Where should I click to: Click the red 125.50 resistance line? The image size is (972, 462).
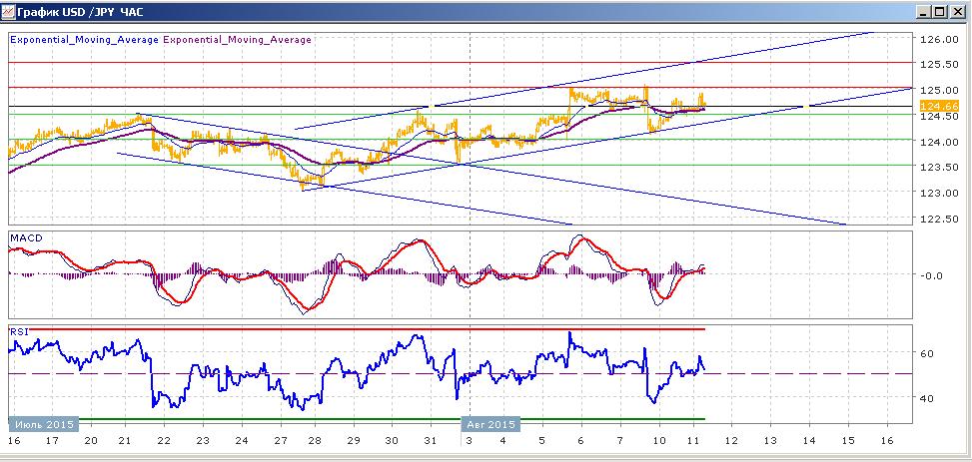pyautogui.click(x=460, y=63)
